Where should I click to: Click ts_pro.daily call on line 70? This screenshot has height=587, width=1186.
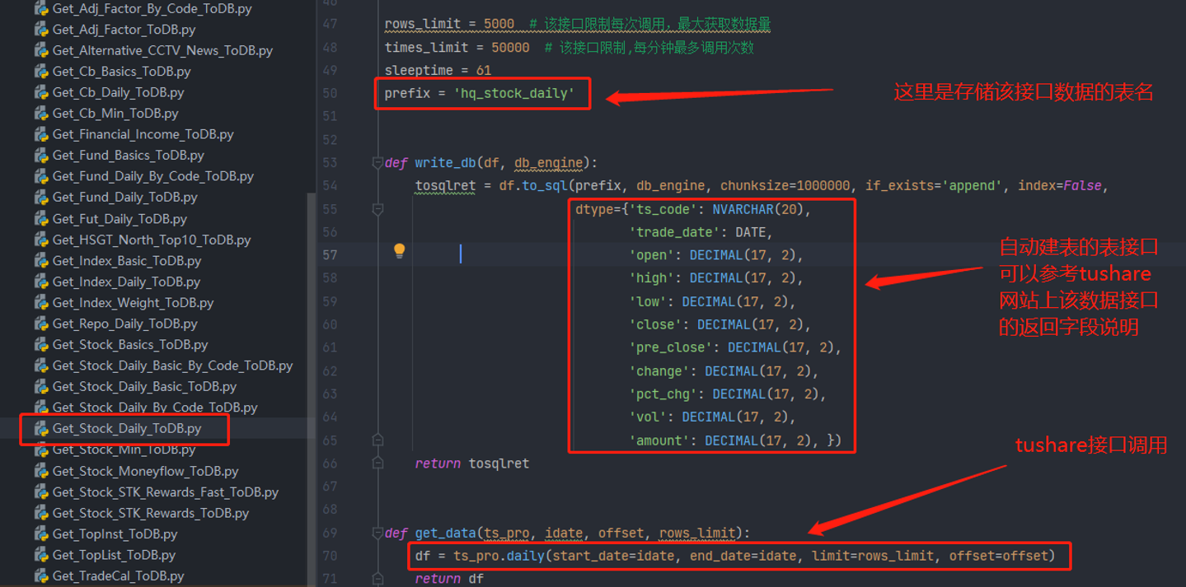(x=499, y=556)
